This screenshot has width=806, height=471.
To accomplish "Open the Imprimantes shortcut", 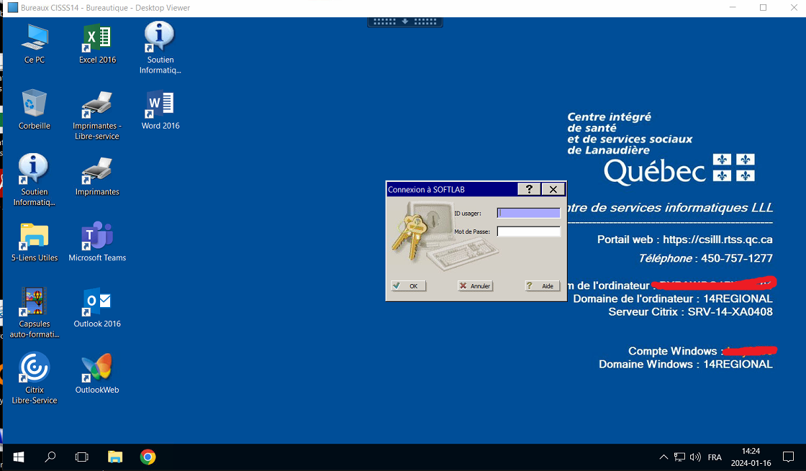I will [x=97, y=175].
